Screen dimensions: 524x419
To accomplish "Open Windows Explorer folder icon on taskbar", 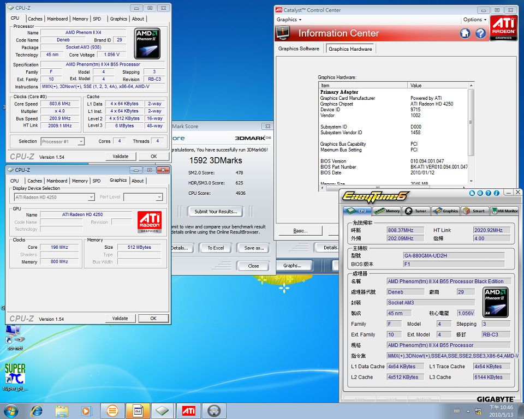I will 62,411.
